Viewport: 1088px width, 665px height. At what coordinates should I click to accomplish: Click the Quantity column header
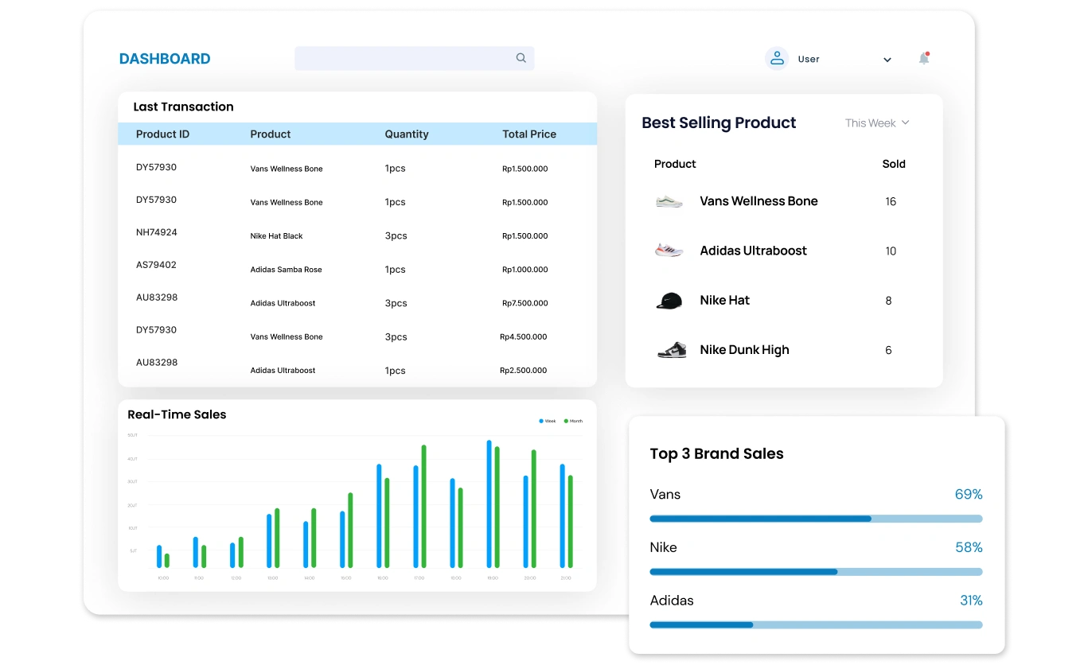(x=407, y=134)
